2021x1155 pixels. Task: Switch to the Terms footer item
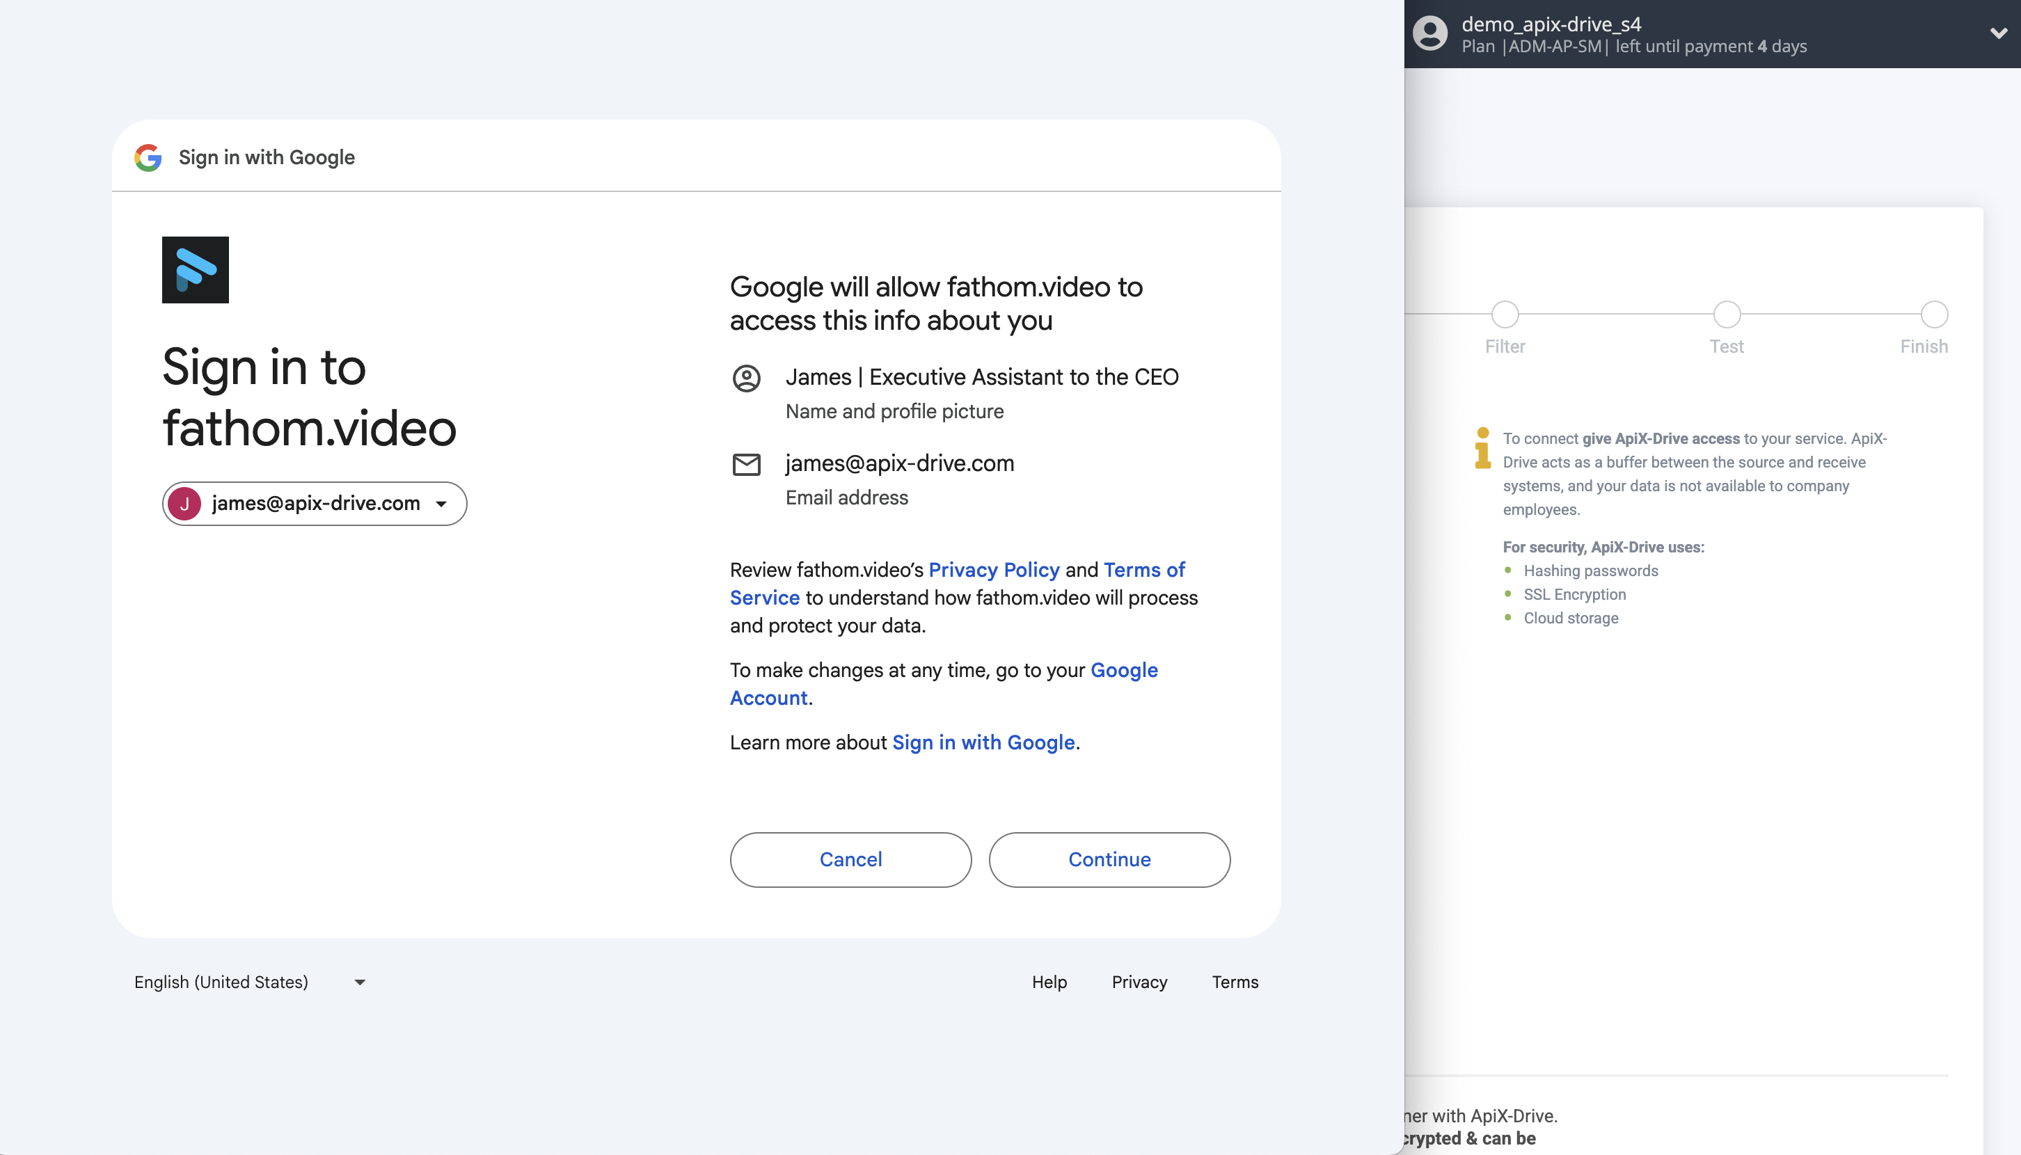pyautogui.click(x=1235, y=982)
